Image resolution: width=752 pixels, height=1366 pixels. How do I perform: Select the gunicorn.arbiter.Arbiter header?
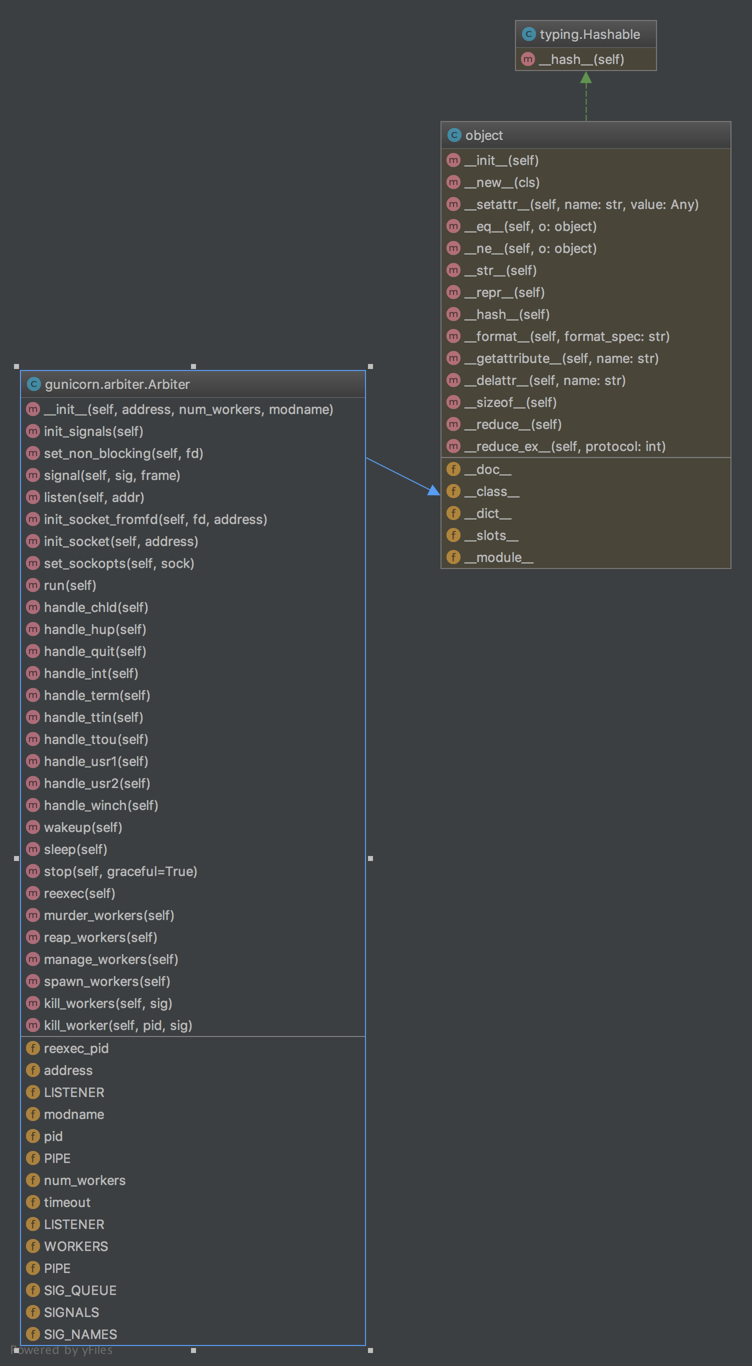193,384
